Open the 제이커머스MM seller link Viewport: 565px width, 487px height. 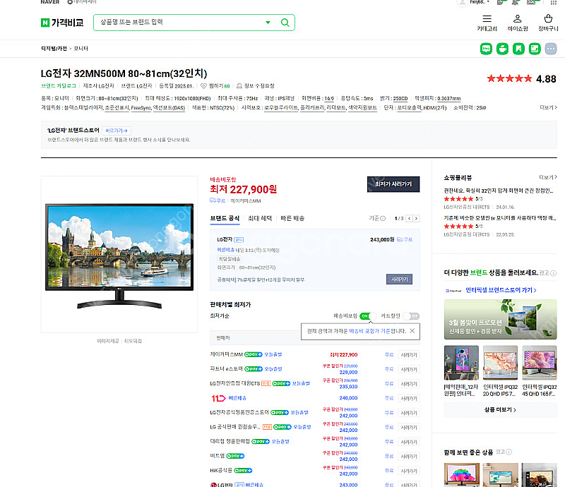coord(226,354)
